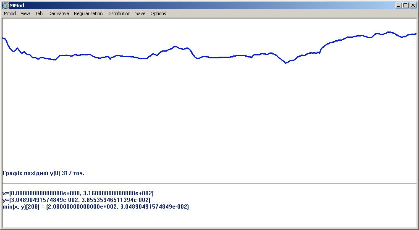419x230 pixels.
Task: Open the View menu
Action: 25,13
